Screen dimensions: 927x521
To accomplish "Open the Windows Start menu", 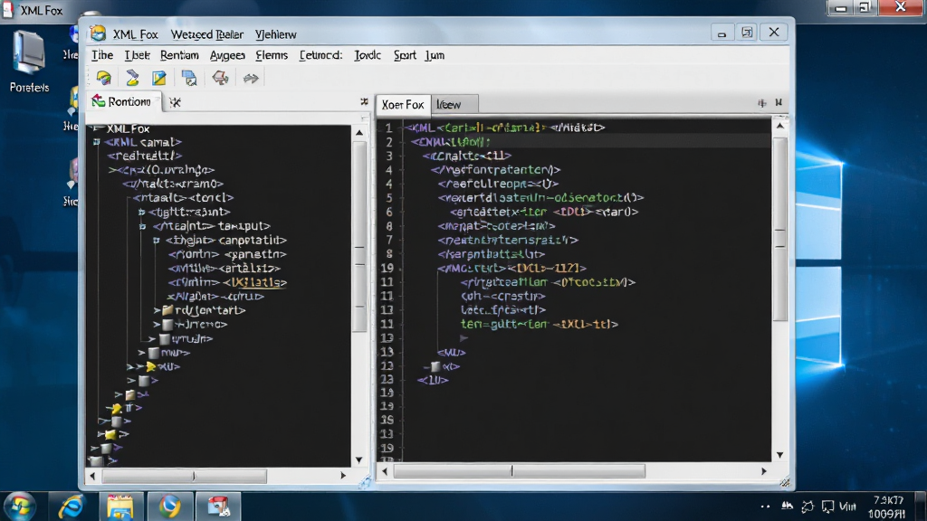I will (x=20, y=507).
